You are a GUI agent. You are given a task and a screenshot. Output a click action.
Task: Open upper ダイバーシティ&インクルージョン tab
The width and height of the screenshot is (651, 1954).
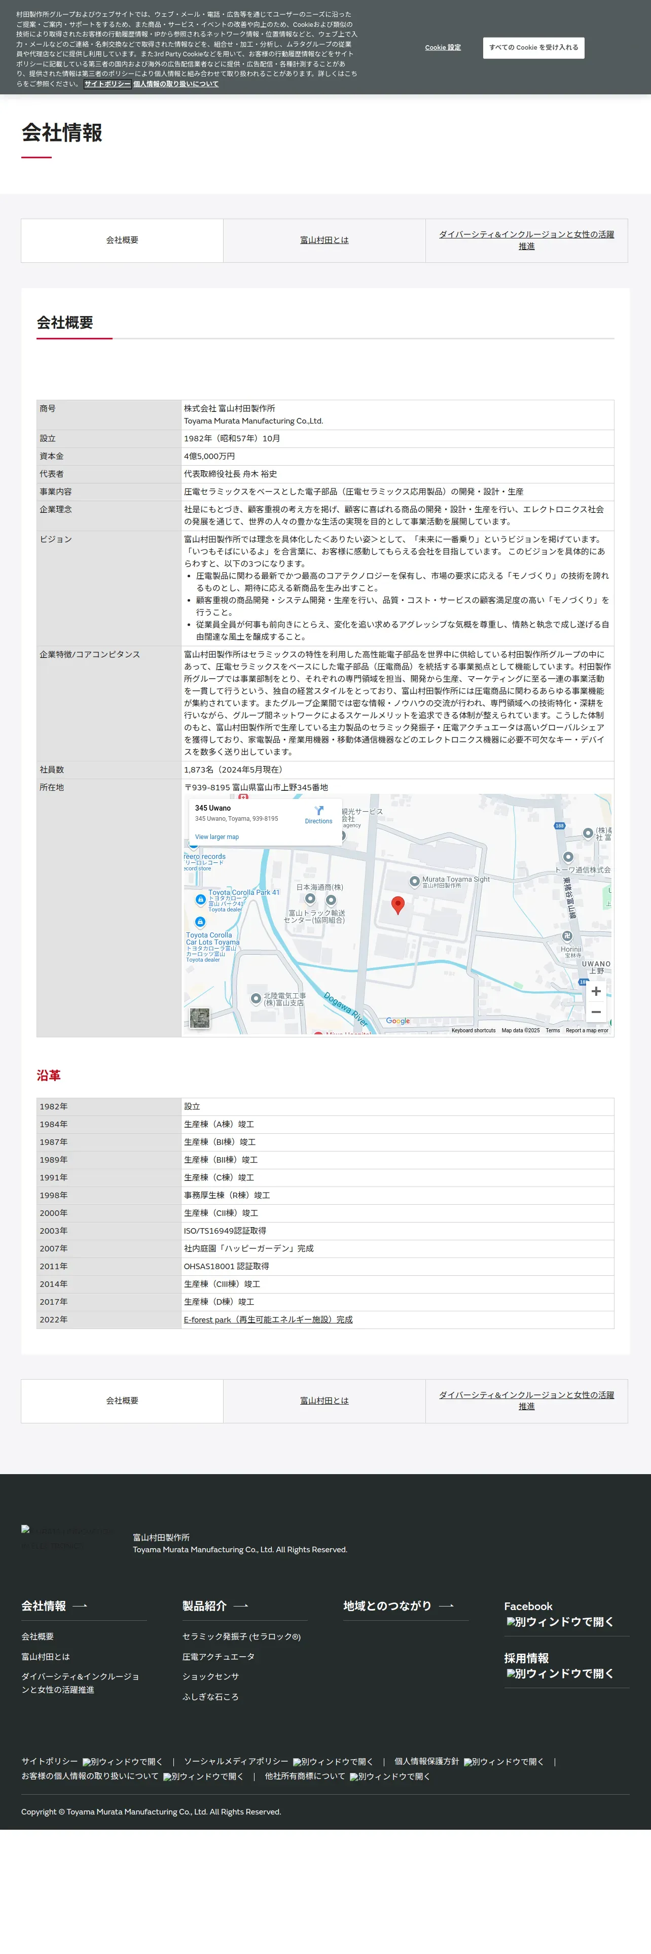527,240
